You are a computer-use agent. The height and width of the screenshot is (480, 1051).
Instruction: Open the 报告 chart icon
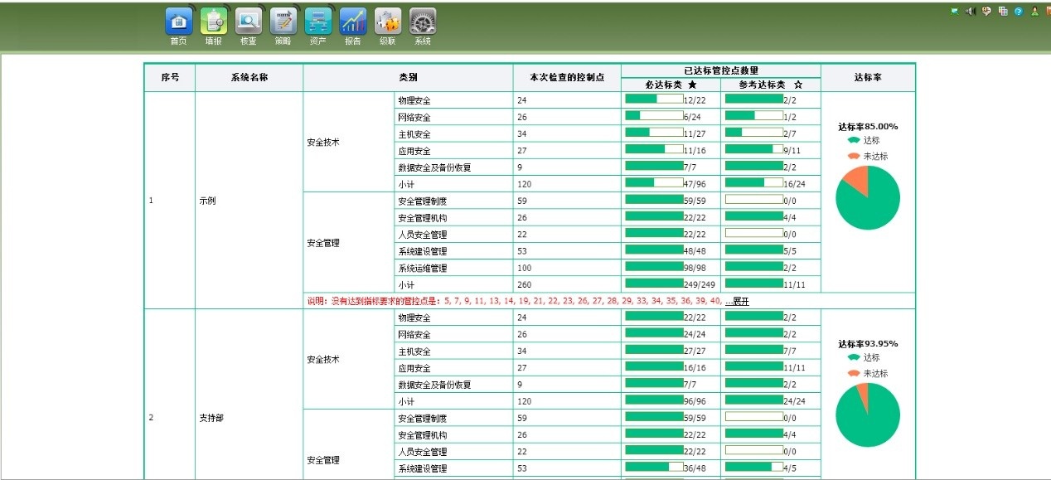click(353, 22)
